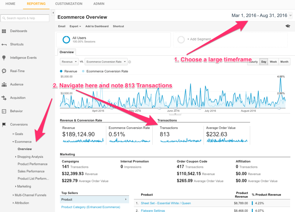Collapse the sidebar with the arrow handle
This screenshot has width=295, height=212.
[x=53, y=13]
